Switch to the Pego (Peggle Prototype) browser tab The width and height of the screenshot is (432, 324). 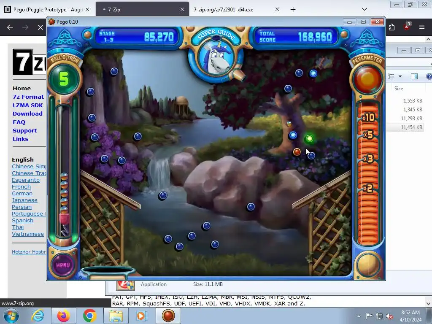[x=47, y=10]
